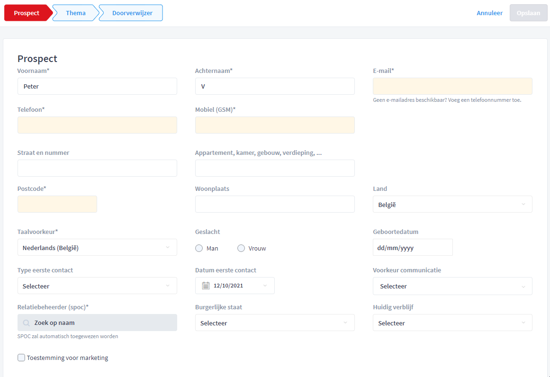Click the Opslaan button

click(528, 13)
